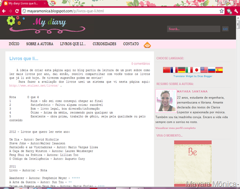Viewport: 240px width, 189px height.
Task: Click the browser address bar URL
Action: 66,11
